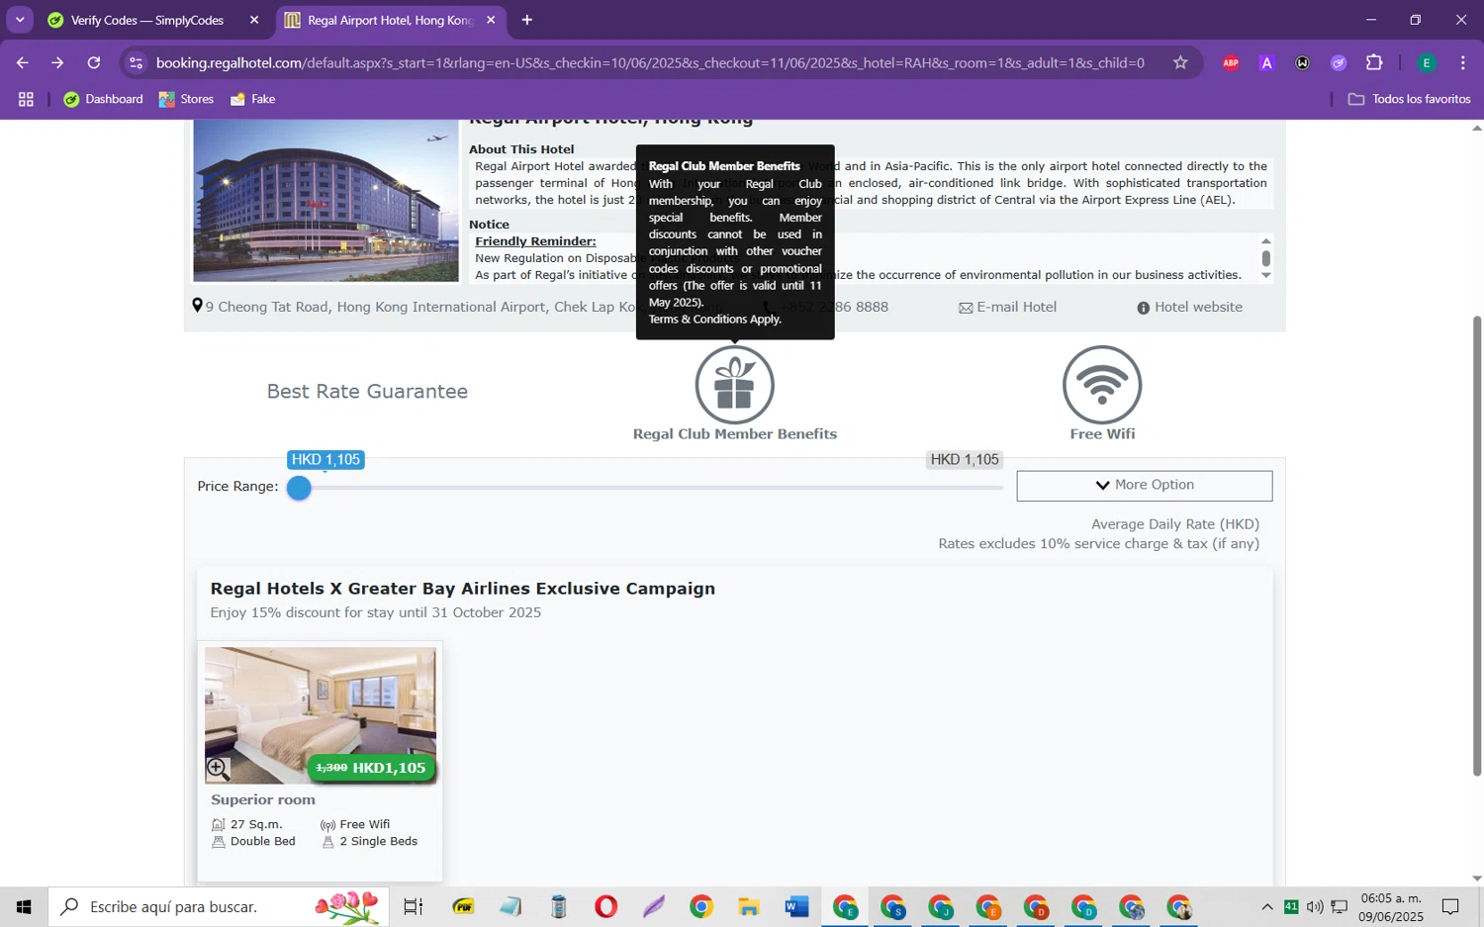The height and width of the screenshot is (927, 1484).
Task: Click the E-mail Hotel link
Action: [x=1016, y=307]
